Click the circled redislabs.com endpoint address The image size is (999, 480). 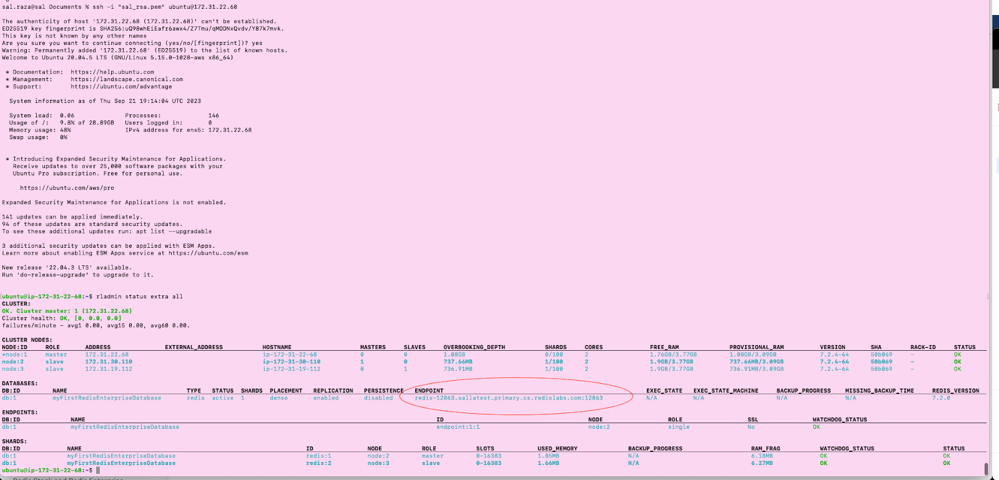[509, 398]
